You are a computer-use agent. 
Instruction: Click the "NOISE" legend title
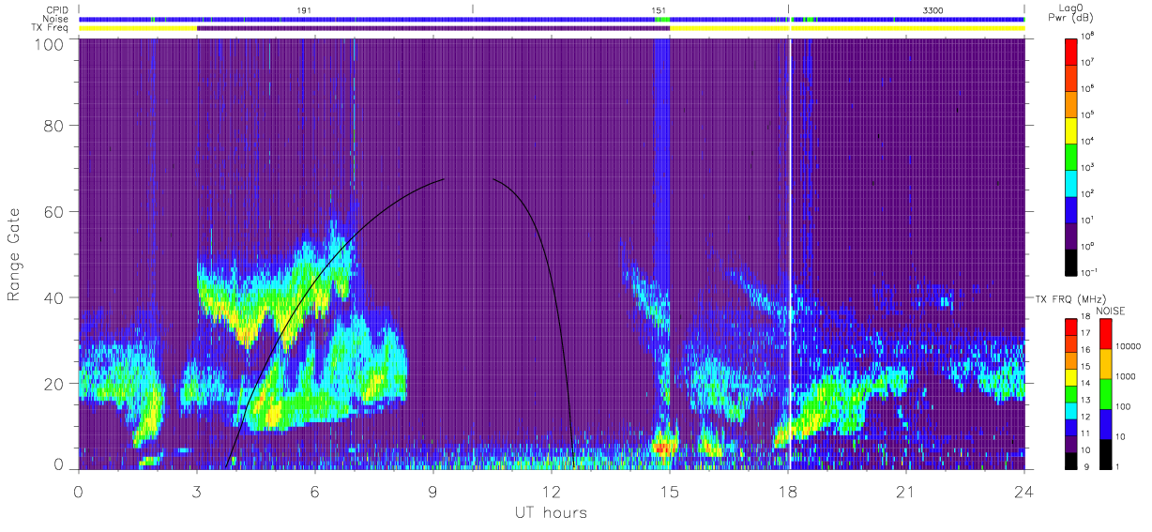coord(1110,311)
